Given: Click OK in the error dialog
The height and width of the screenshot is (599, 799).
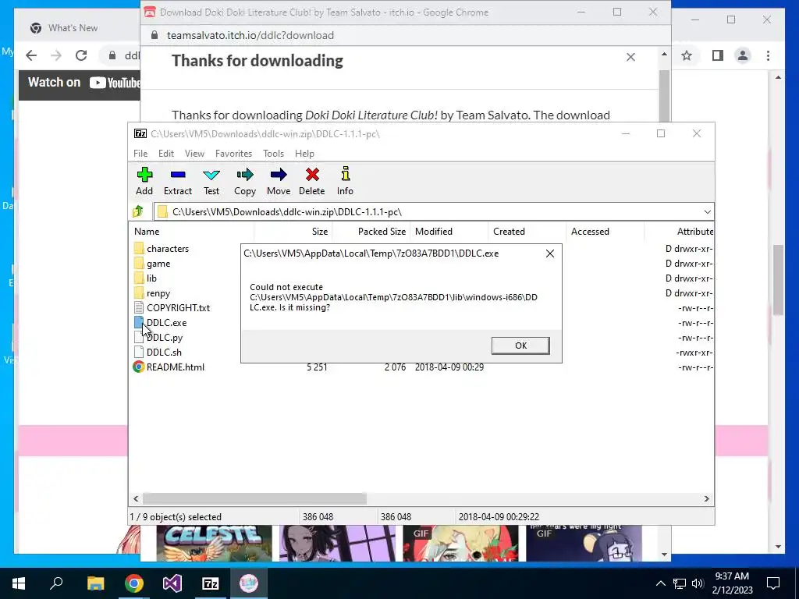Looking at the screenshot, I should [x=520, y=346].
